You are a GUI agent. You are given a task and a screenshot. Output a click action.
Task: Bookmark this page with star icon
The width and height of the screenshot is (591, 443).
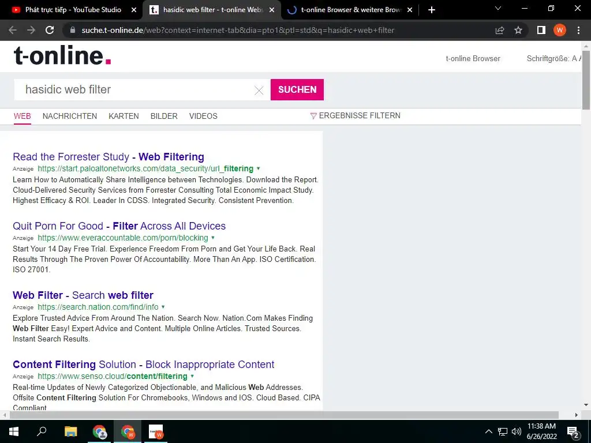[x=518, y=30]
